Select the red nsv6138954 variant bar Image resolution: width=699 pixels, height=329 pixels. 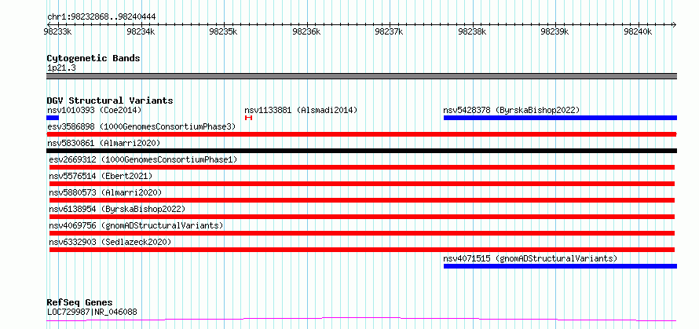point(362,217)
